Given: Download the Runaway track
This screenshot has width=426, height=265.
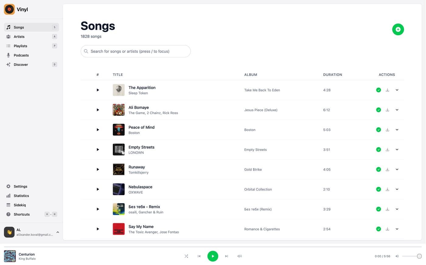Looking at the screenshot, I should coord(387,169).
